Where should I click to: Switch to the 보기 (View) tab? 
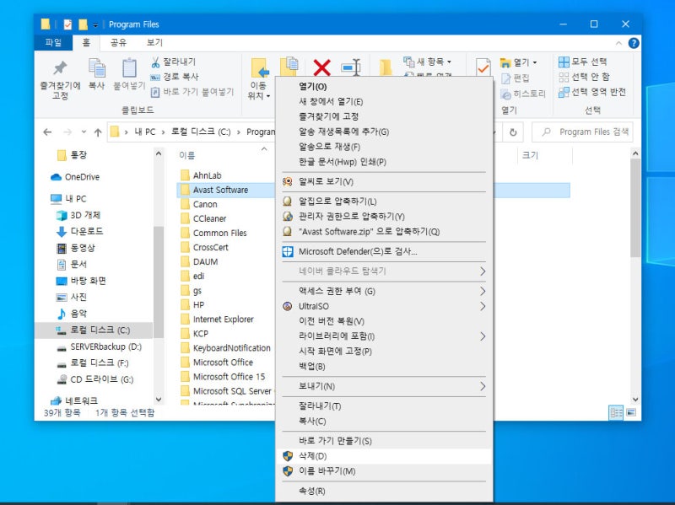click(x=154, y=43)
